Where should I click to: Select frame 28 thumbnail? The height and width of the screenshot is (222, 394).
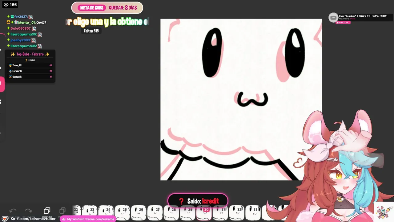(171, 212)
